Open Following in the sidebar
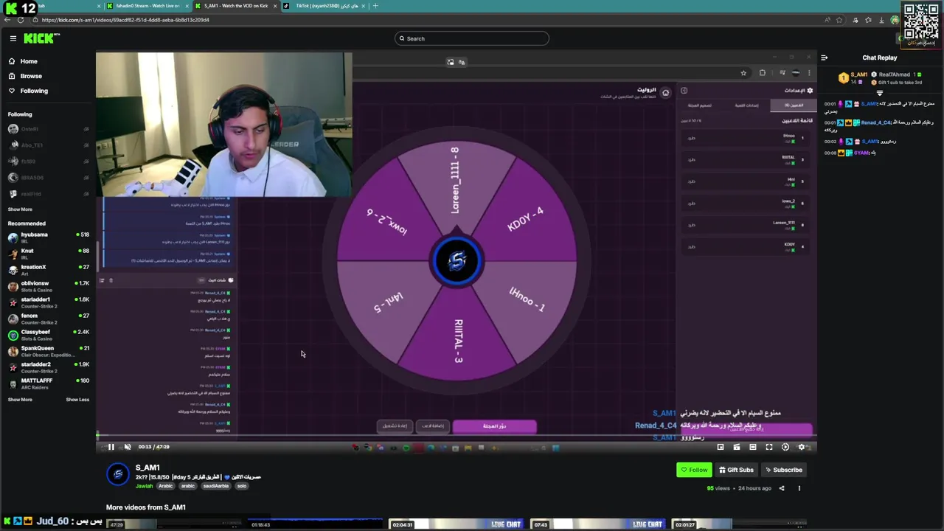This screenshot has width=944, height=531. 34,91
